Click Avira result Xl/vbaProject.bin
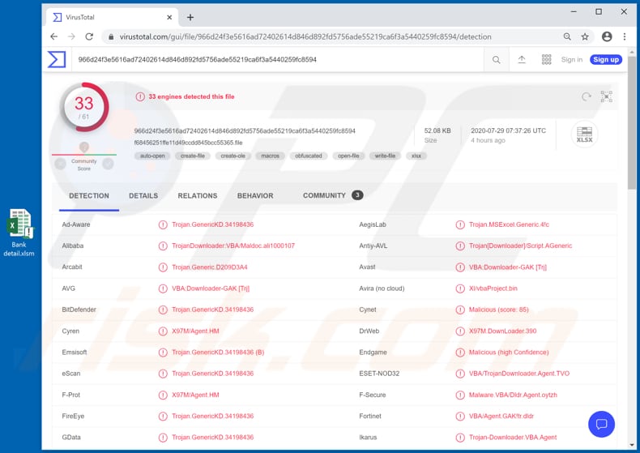 tap(493, 288)
